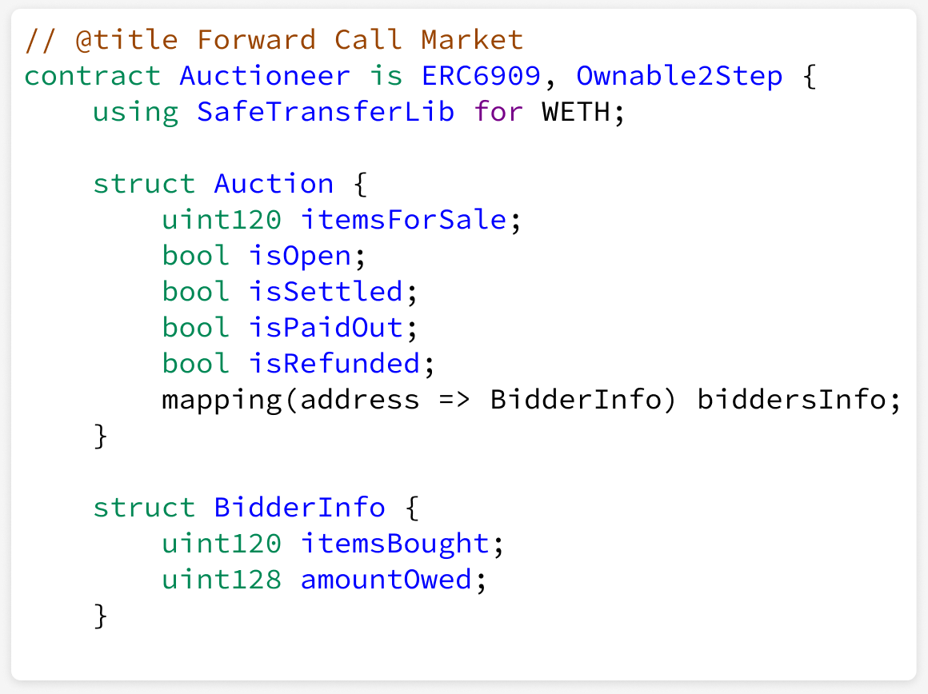The height and width of the screenshot is (694, 928).
Task: Click the isSettled boolean field
Action: point(326,293)
